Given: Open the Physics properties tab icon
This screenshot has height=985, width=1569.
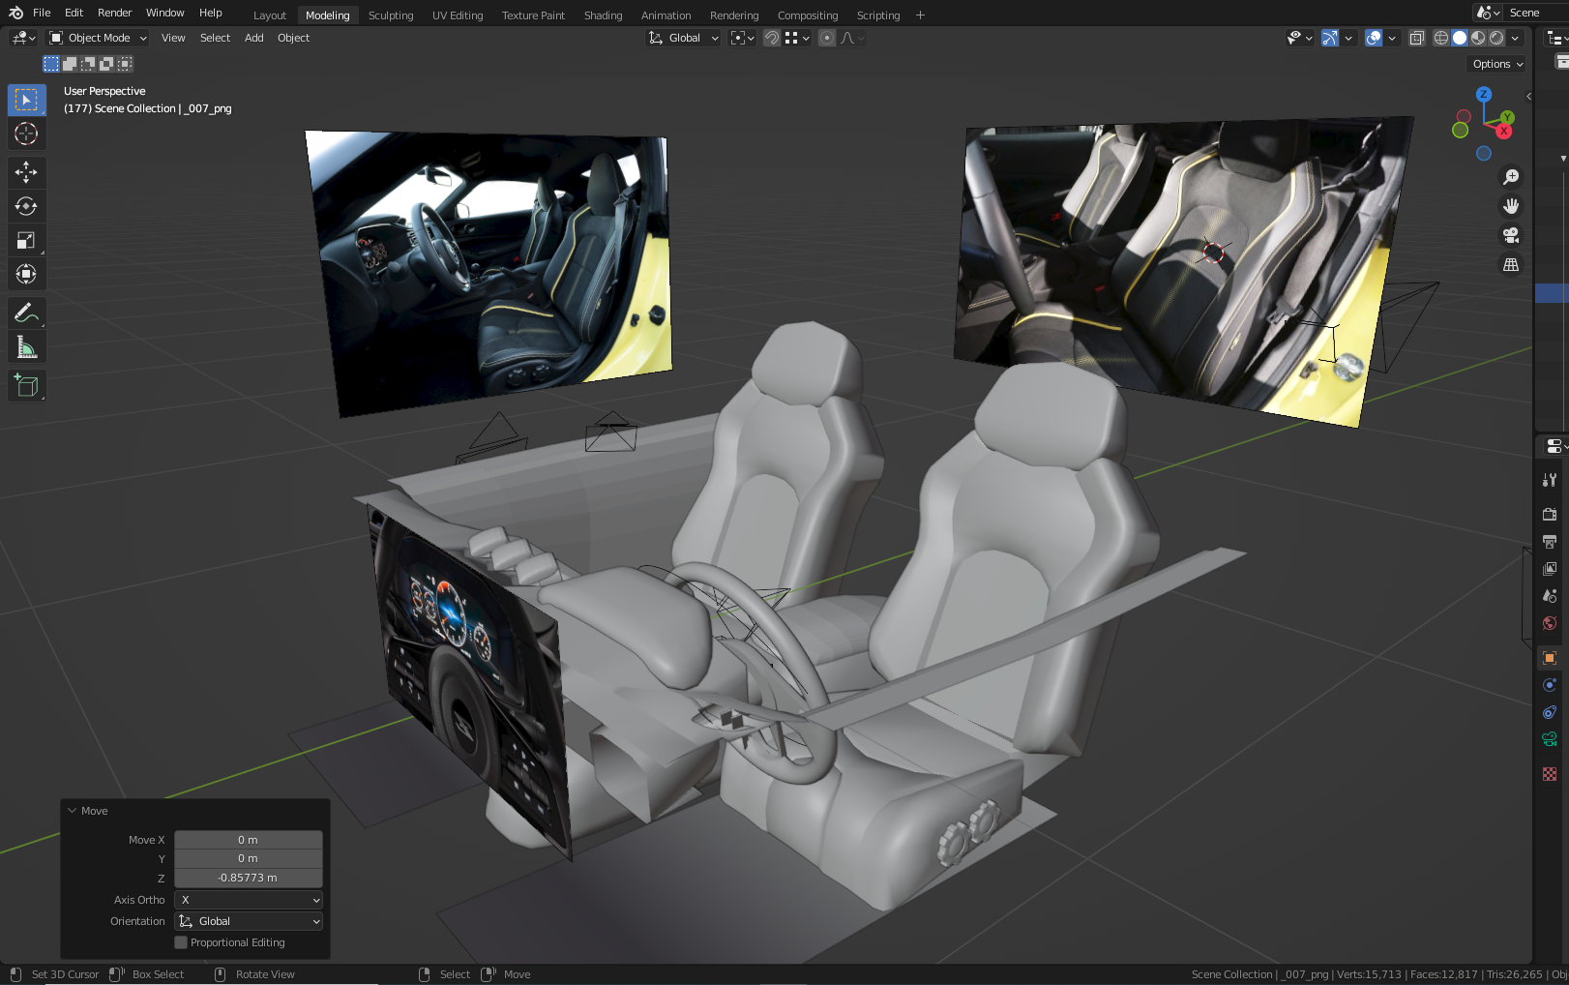Looking at the screenshot, I should [1550, 685].
